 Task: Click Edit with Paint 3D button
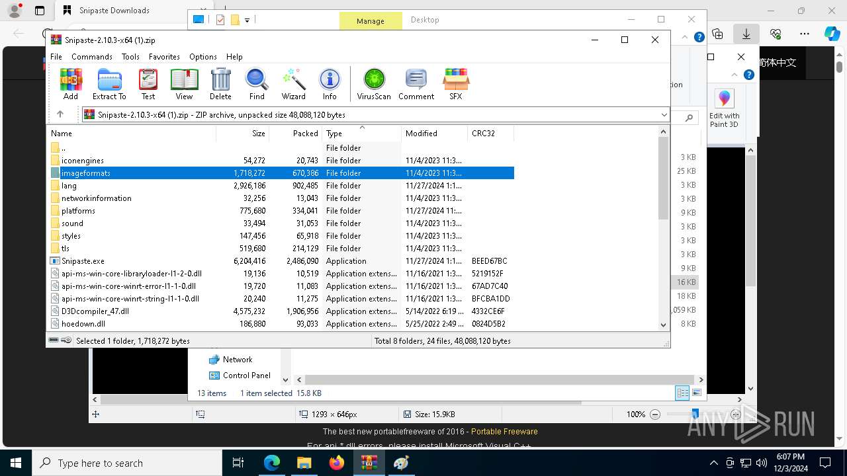point(725,109)
